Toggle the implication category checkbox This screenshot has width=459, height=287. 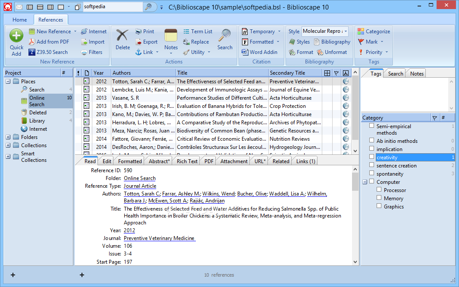pyautogui.click(x=372, y=148)
